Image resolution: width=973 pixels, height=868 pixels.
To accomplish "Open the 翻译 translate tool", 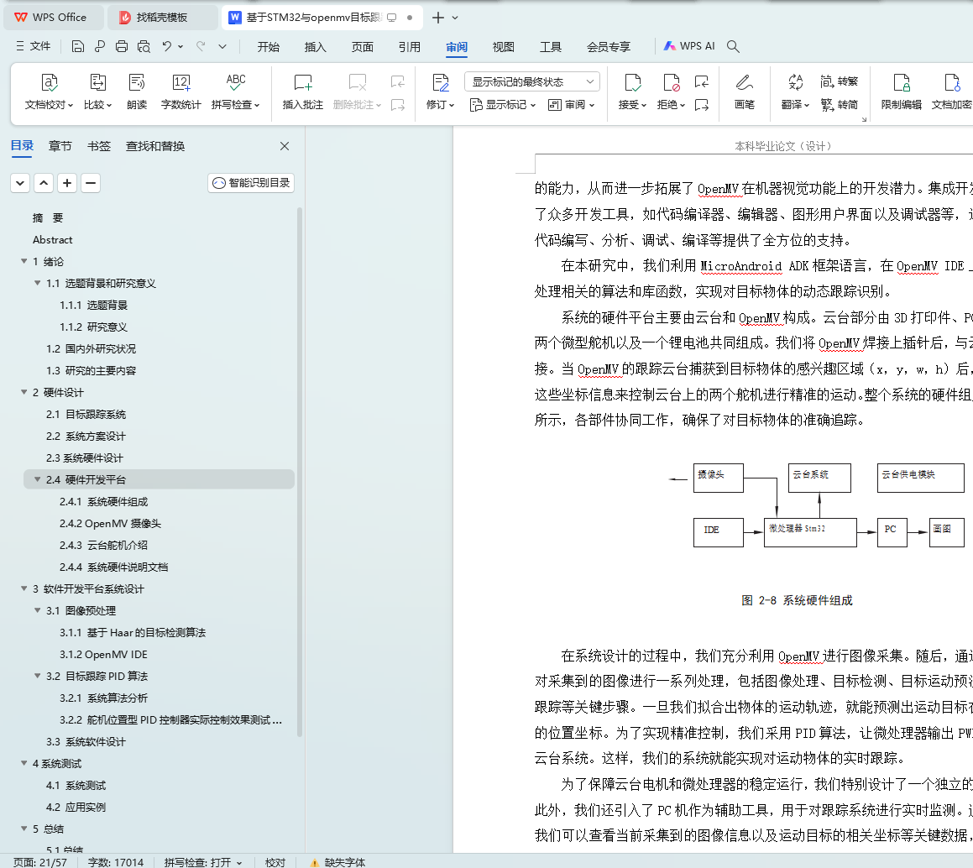I will point(796,92).
